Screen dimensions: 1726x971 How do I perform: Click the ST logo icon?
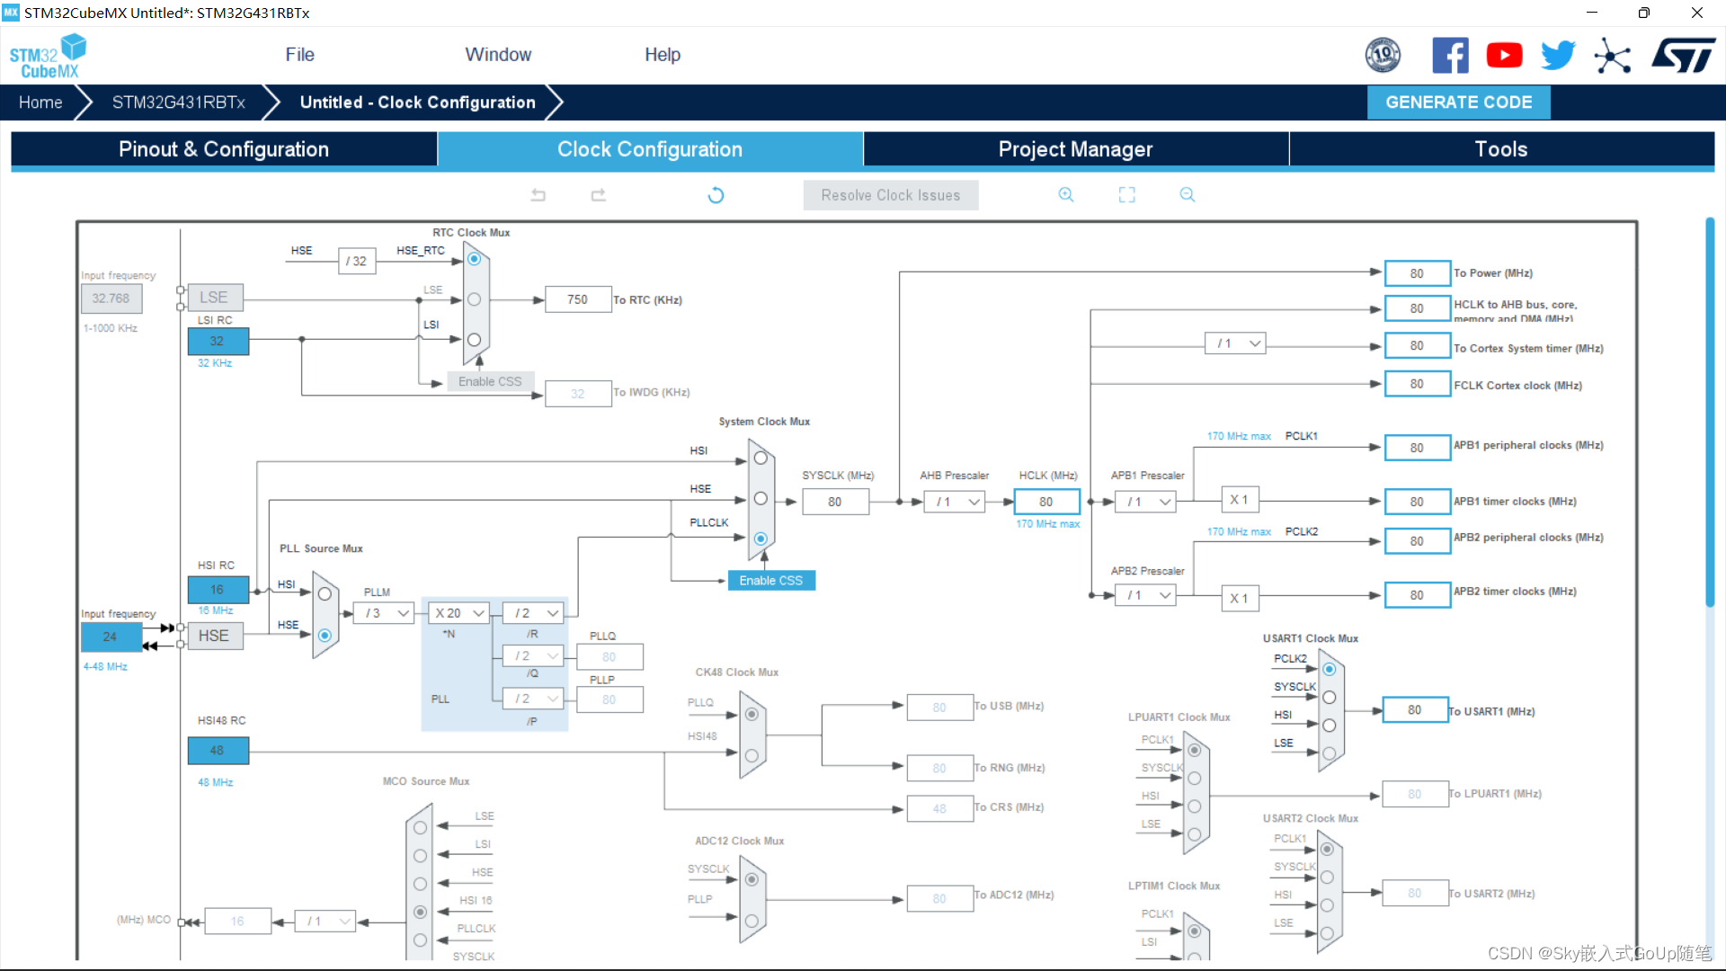coord(1684,56)
